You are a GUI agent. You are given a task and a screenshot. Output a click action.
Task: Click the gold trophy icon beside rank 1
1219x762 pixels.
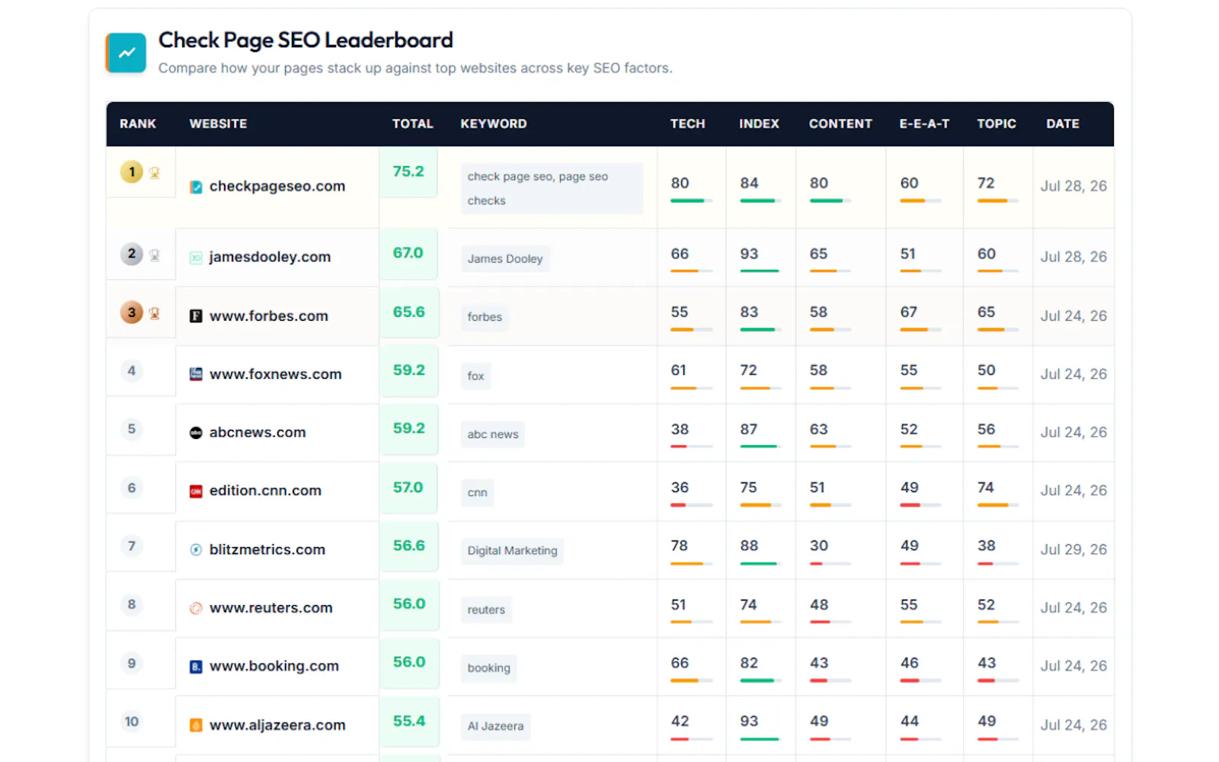point(155,173)
